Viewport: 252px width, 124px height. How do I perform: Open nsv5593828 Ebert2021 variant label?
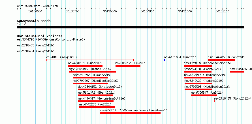click(x=203, y=69)
